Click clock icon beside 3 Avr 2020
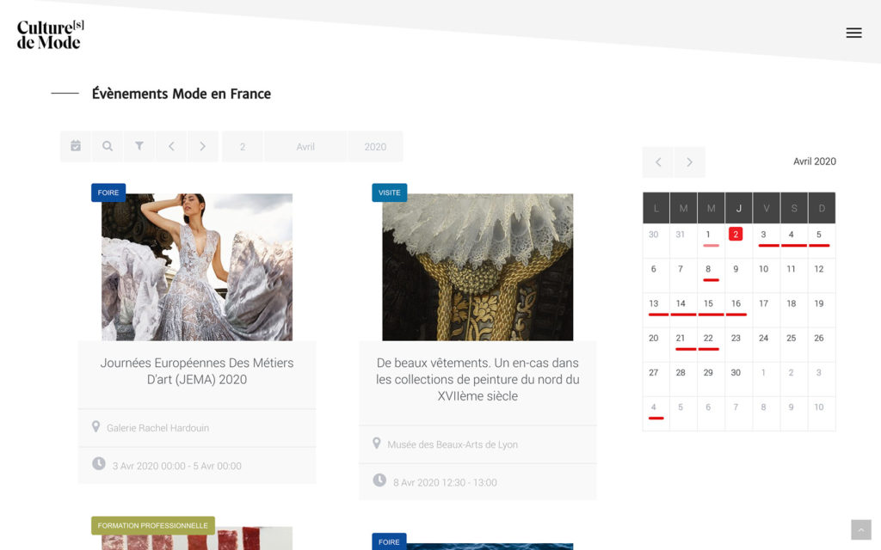Image resolution: width=881 pixels, height=550 pixels. (x=99, y=463)
